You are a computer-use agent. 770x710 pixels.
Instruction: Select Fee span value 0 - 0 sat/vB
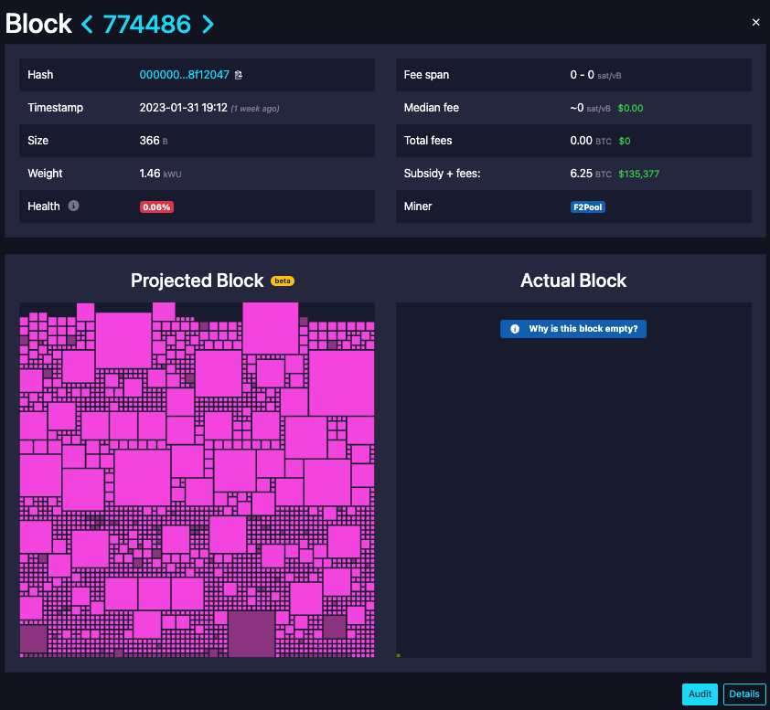[595, 75]
